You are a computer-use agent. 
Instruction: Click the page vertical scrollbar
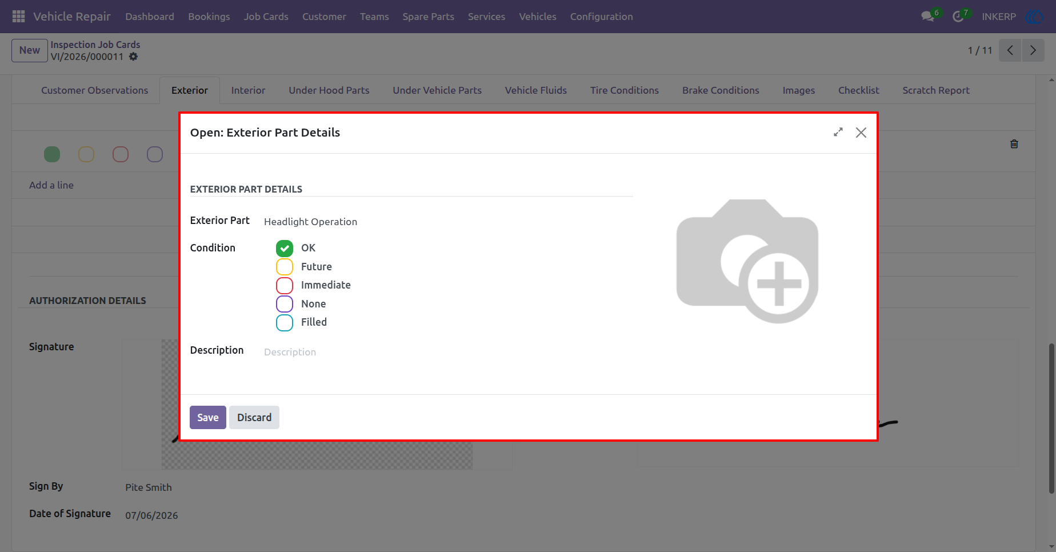click(1051, 418)
